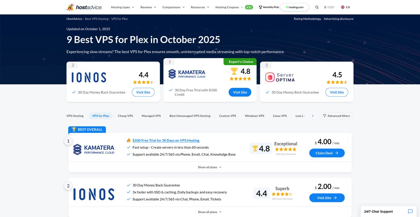Click star rating in IONOS top card
This screenshot has width=420, height=217.
143,82
